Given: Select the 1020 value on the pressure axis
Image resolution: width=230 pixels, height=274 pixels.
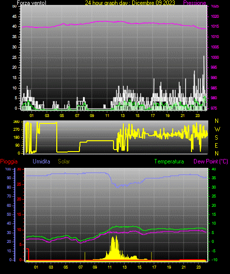Looking at the screenshot, I should (215, 16).
